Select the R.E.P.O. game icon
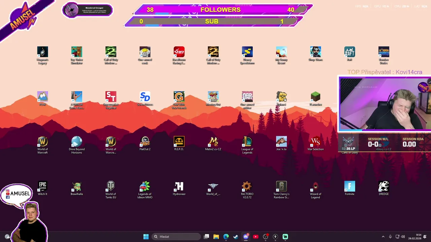This screenshot has height=242, width=431. [x=179, y=144]
